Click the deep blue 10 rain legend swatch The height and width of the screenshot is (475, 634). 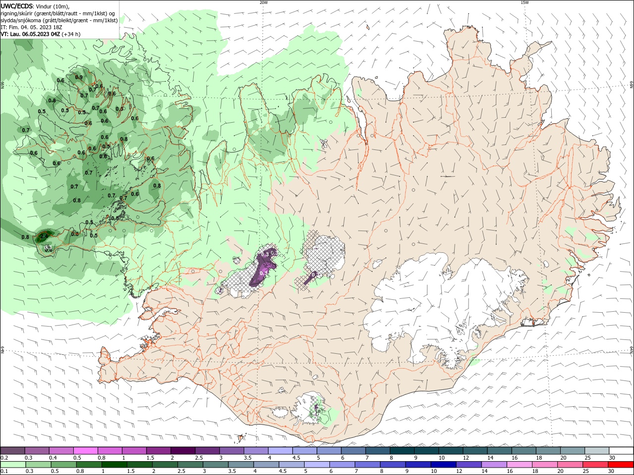[443, 465]
